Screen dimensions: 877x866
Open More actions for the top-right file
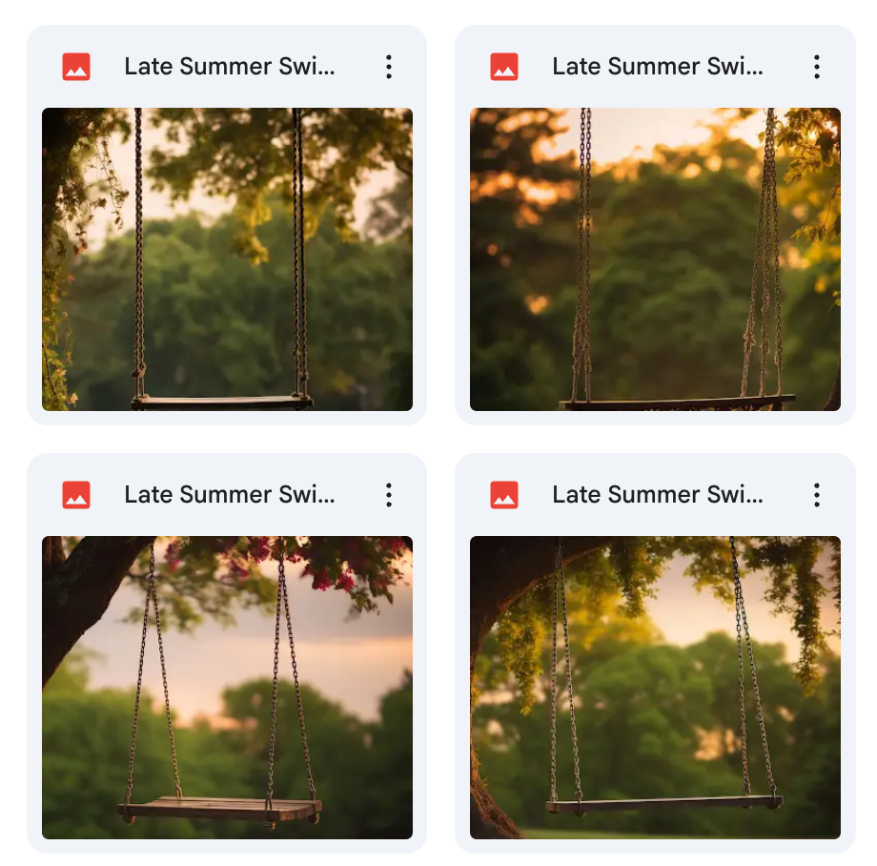(x=817, y=67)
